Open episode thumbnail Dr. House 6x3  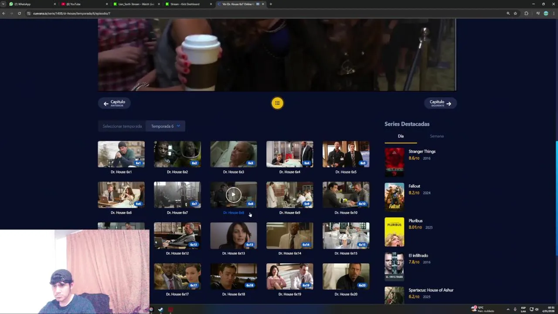(x=234, y=154)
